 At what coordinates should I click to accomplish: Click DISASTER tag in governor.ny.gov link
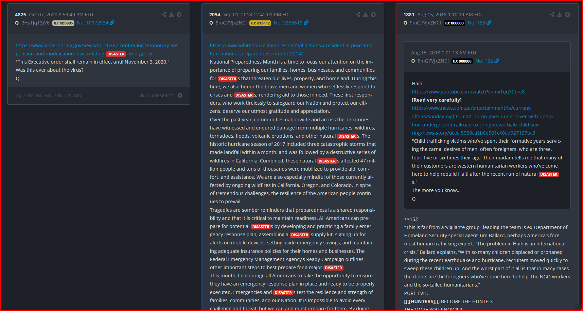116,54
